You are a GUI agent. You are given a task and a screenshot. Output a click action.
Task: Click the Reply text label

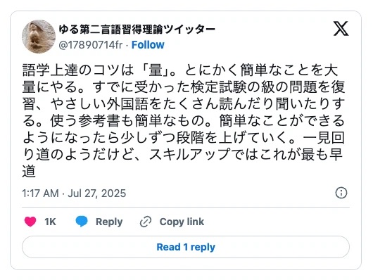tap(109, 222)
